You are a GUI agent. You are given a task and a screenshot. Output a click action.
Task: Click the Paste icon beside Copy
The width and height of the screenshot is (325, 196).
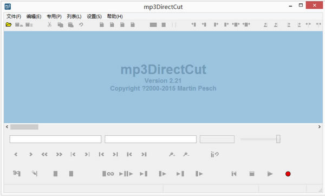(x=70, y=25)
